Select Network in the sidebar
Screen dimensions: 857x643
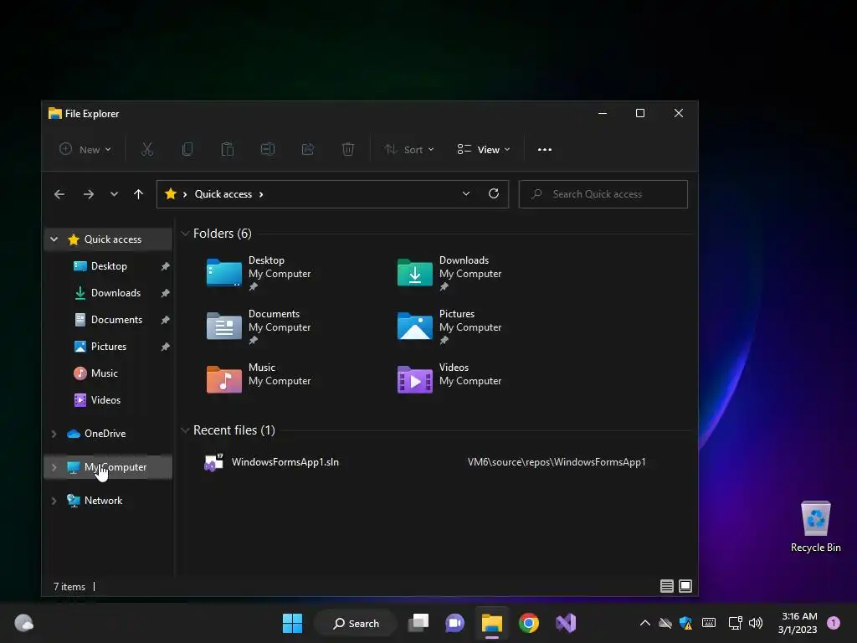coord(103,501)
